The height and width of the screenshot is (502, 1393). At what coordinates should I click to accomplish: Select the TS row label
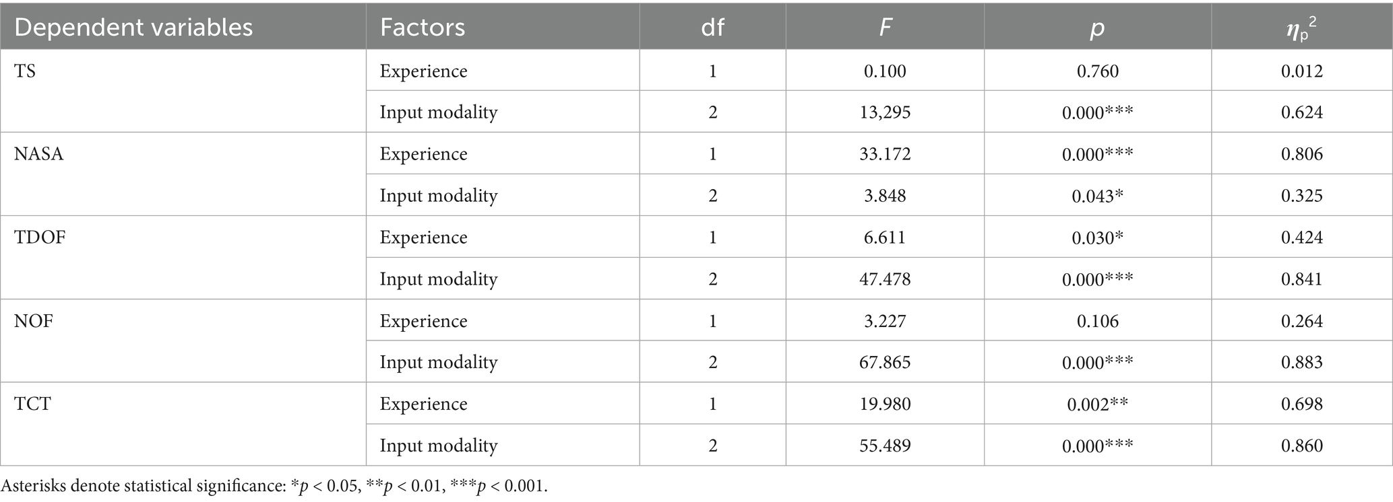(25, 71)
